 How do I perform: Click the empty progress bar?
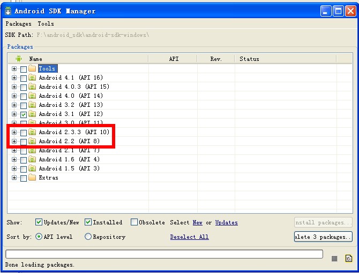pyautogui.click(x=164, y=254)
